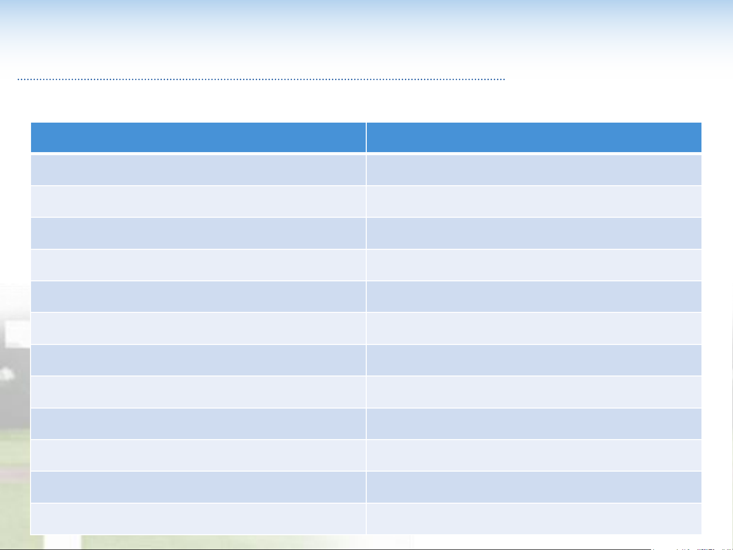The width and height of the screenshot is (733, 550).
Task: Select first body row, right column cell
Action: 534,170
